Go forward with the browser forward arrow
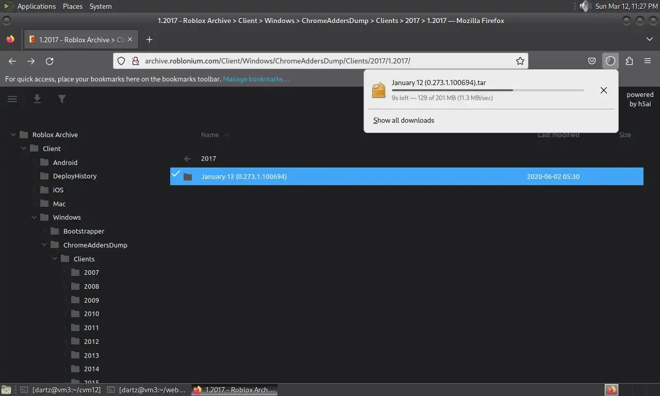Screen dimensions: 660x396 click(x=31, y=61)
